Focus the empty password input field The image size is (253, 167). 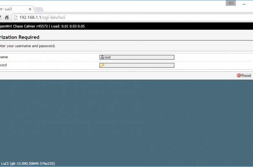139,65
